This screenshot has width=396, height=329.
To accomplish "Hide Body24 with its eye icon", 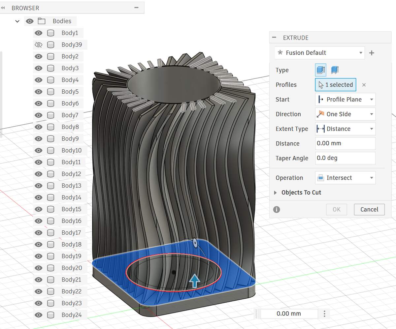I will point(39,315).
